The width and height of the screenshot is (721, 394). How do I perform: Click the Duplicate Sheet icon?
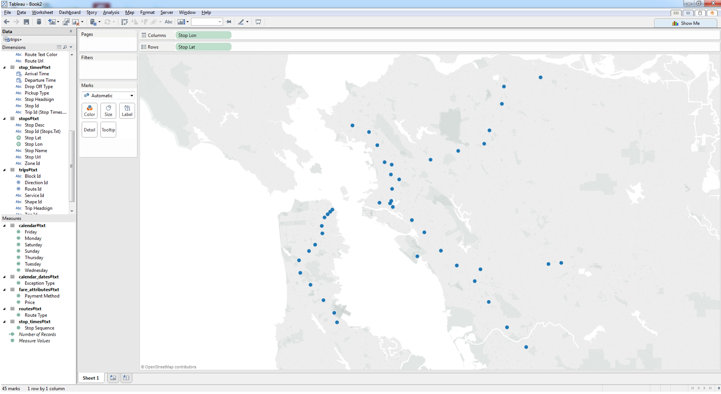pyautogui.click(x=66, y=22)
